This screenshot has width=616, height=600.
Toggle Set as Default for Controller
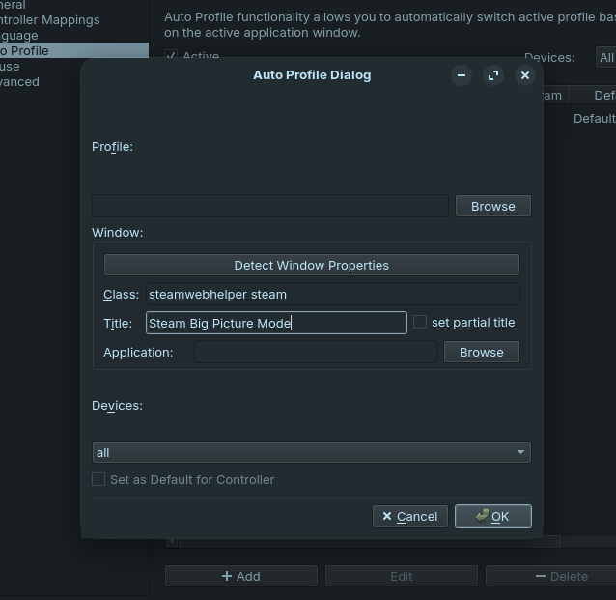pos(98,479)
